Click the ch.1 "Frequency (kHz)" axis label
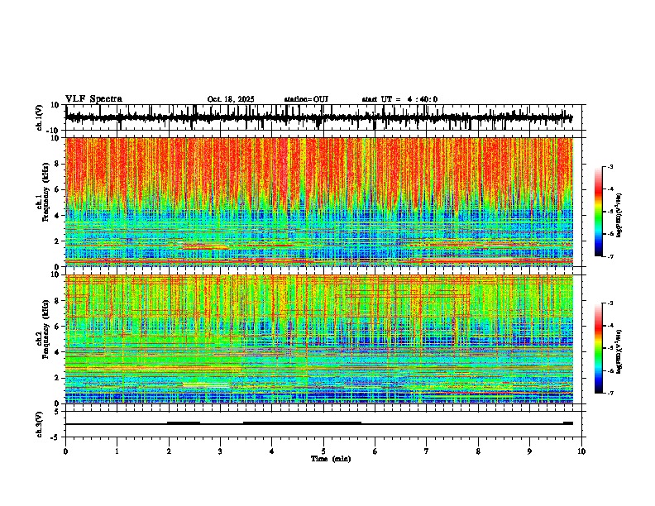This screenshot has height=506, width=655. (x=45, y=192)
